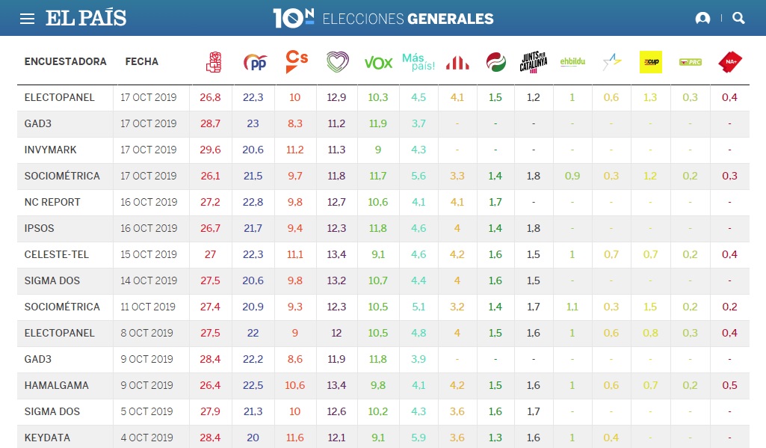Select the EH Bildu logo
The height and width of the screenshot is (448, 766).
pos(572,63)
